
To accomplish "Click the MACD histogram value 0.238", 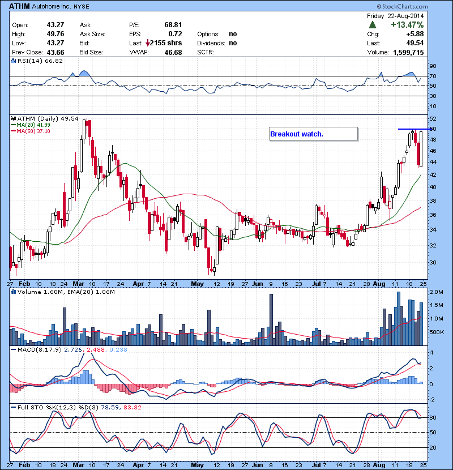I will click(x=118, y=349).
